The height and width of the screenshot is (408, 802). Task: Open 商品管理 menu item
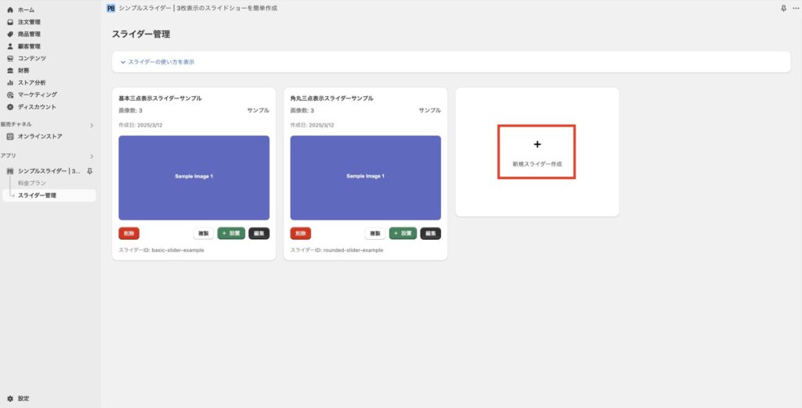[x=29, y=34]
